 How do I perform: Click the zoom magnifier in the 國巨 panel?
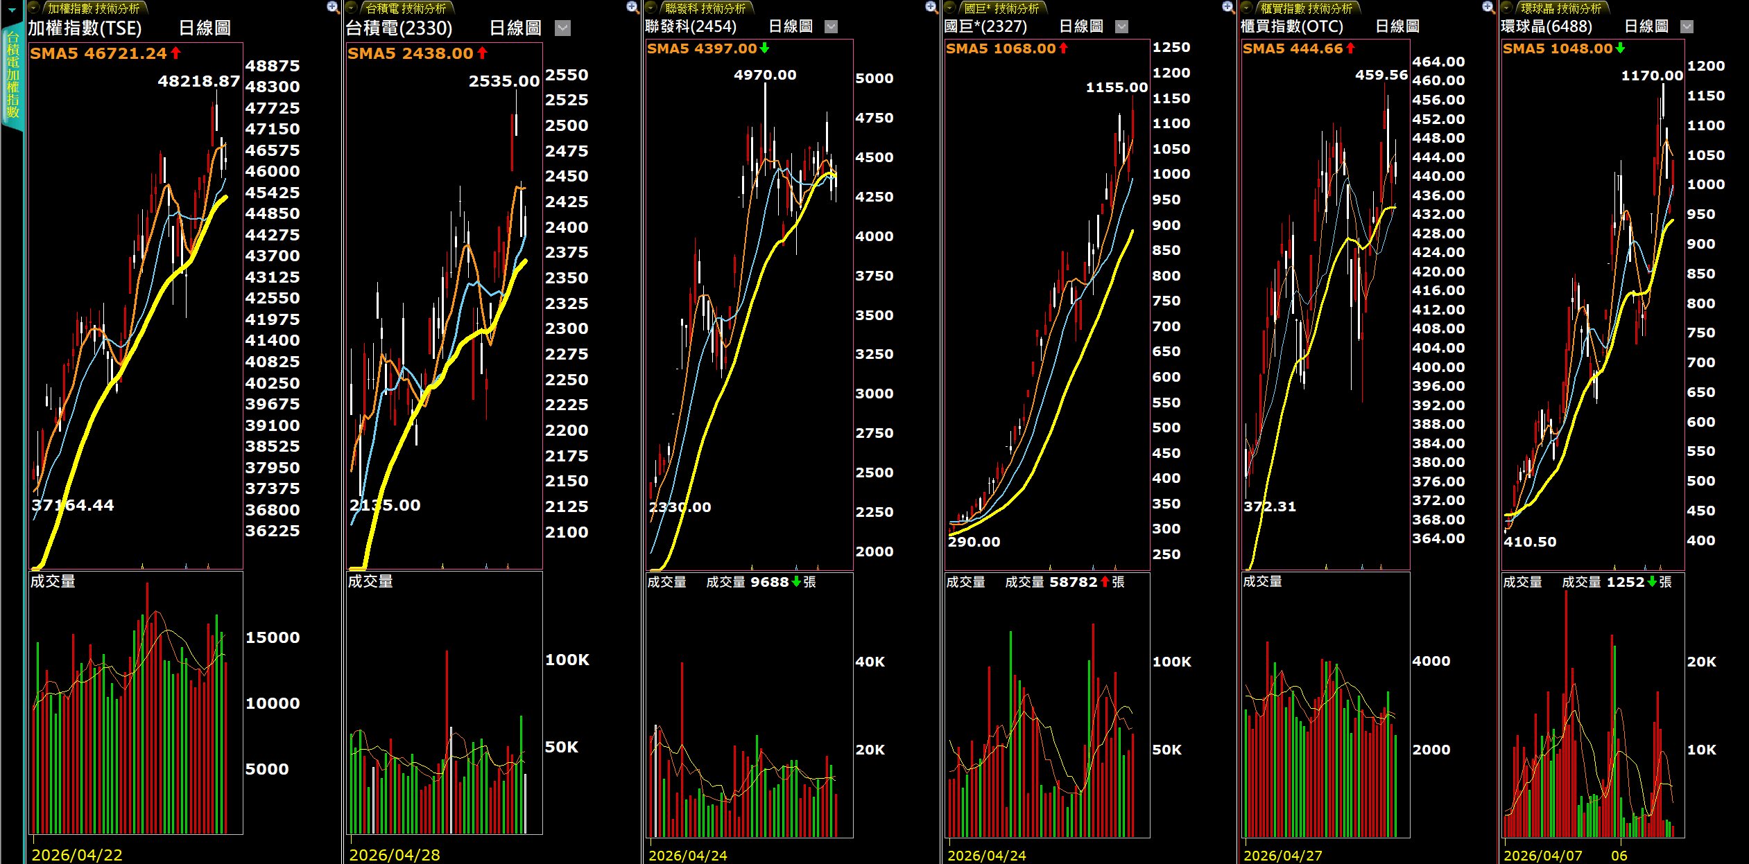click(x=1228, y=8)
